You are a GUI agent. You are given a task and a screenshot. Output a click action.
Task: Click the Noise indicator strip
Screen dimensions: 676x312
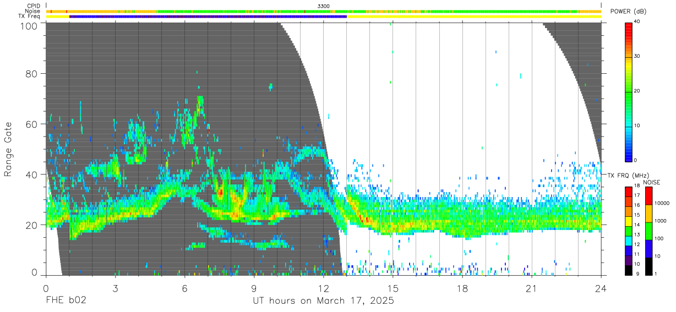coord(324,11)
